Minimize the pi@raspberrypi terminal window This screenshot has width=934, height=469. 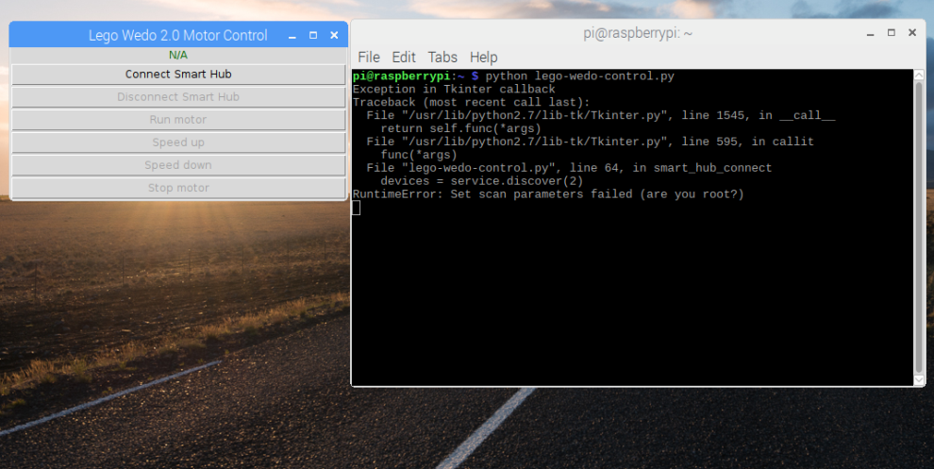[x=871, y=33]
